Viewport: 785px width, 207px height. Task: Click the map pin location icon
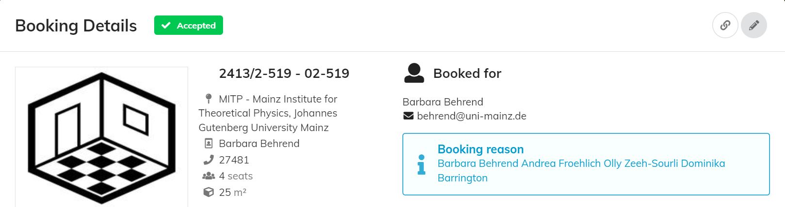coord(208,99)
